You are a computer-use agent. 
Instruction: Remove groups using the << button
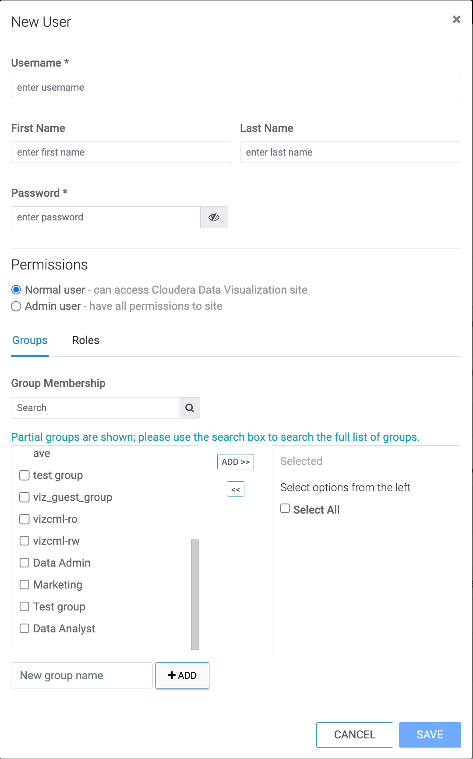pyautogui.click(x=235, y=489)
